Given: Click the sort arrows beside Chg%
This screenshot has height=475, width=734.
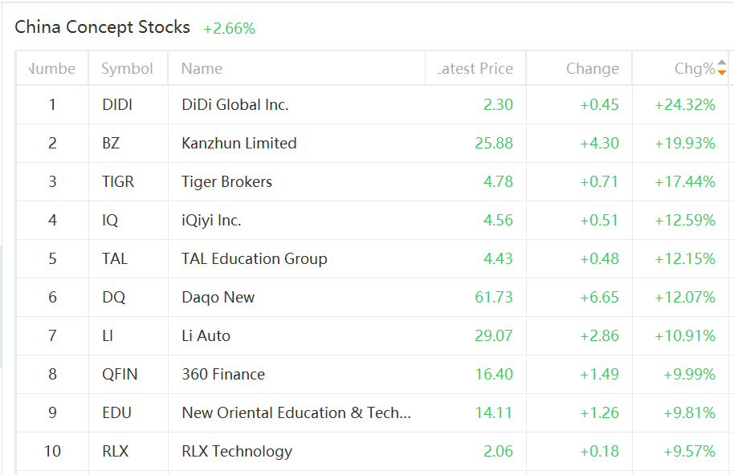Looking at the screenshot, I should click(721, 68).
